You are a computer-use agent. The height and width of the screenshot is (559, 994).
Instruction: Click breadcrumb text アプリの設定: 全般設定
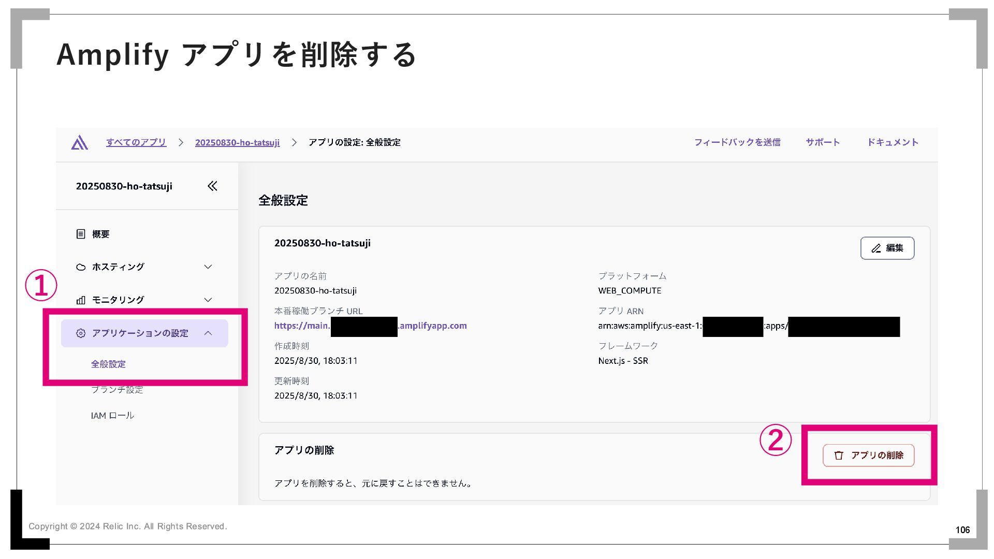pyautogui.click(x=355, y=142)
